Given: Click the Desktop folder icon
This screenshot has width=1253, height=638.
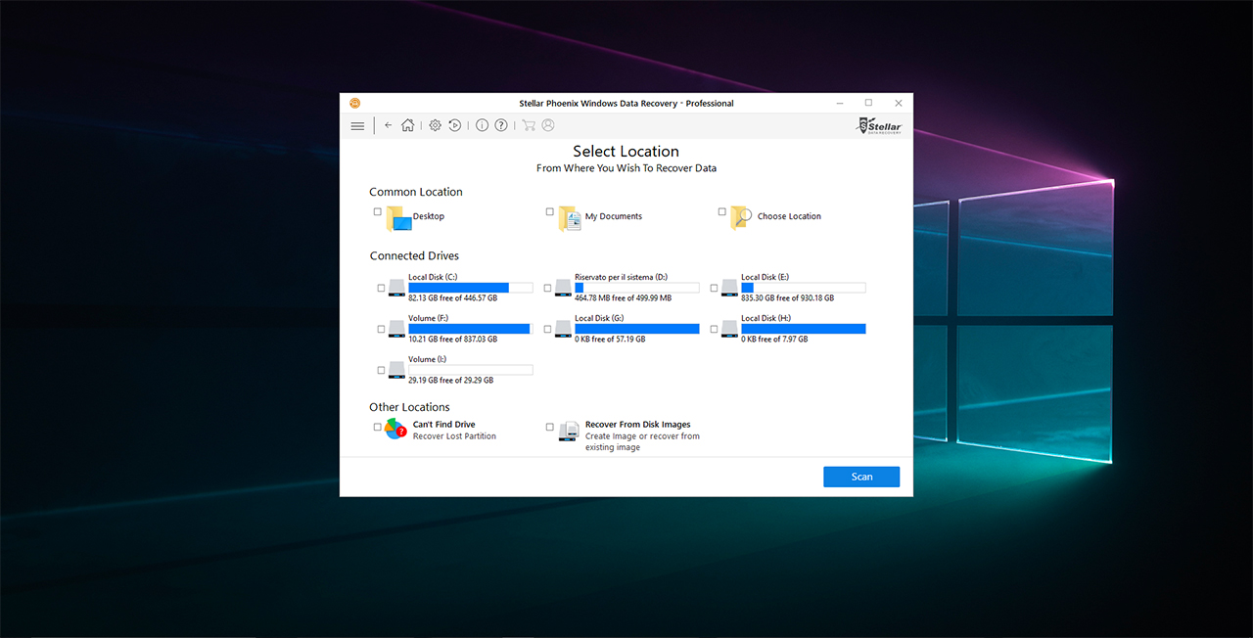Looking at the screenshot, I should point(398,218).
